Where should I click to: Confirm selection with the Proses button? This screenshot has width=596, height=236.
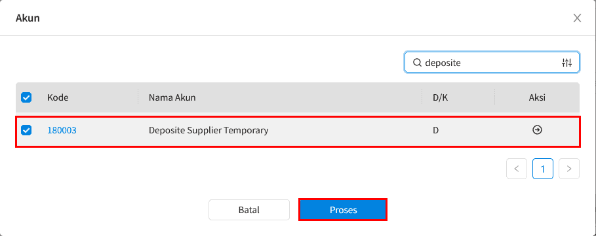tap(343, 210)
